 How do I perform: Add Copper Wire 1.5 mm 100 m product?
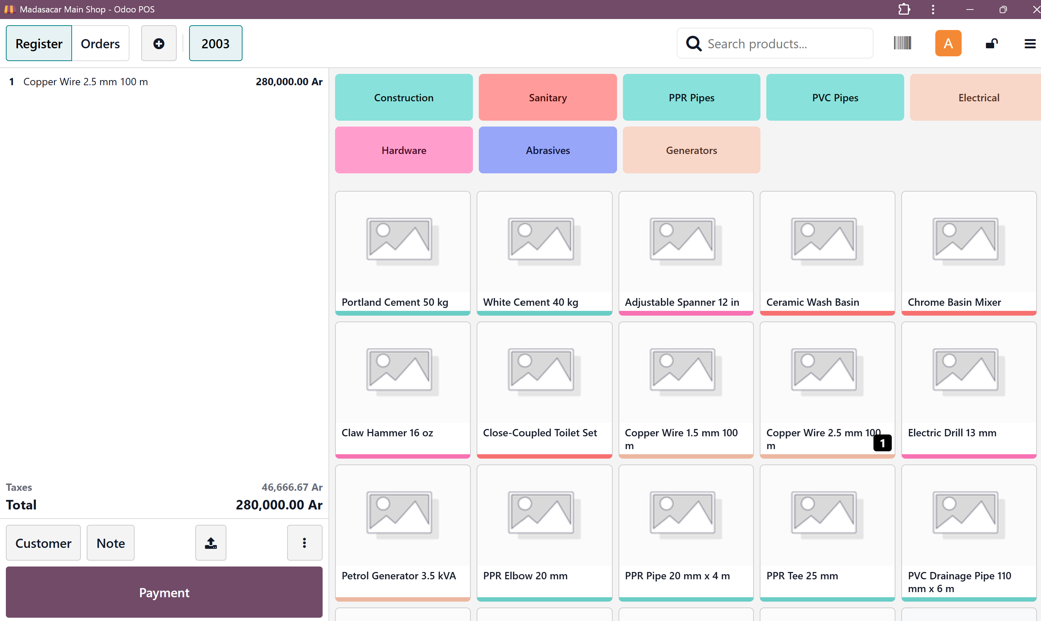(x=686, y=390)
